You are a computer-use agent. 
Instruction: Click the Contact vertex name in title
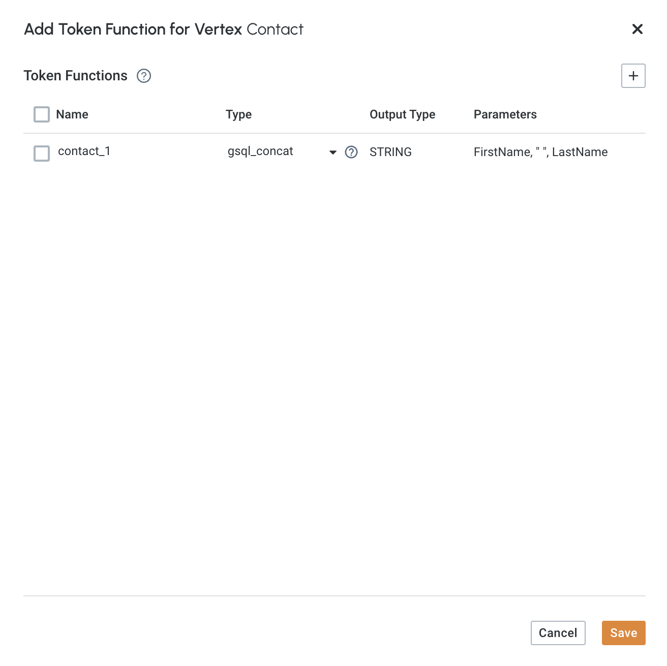[275, 29]
